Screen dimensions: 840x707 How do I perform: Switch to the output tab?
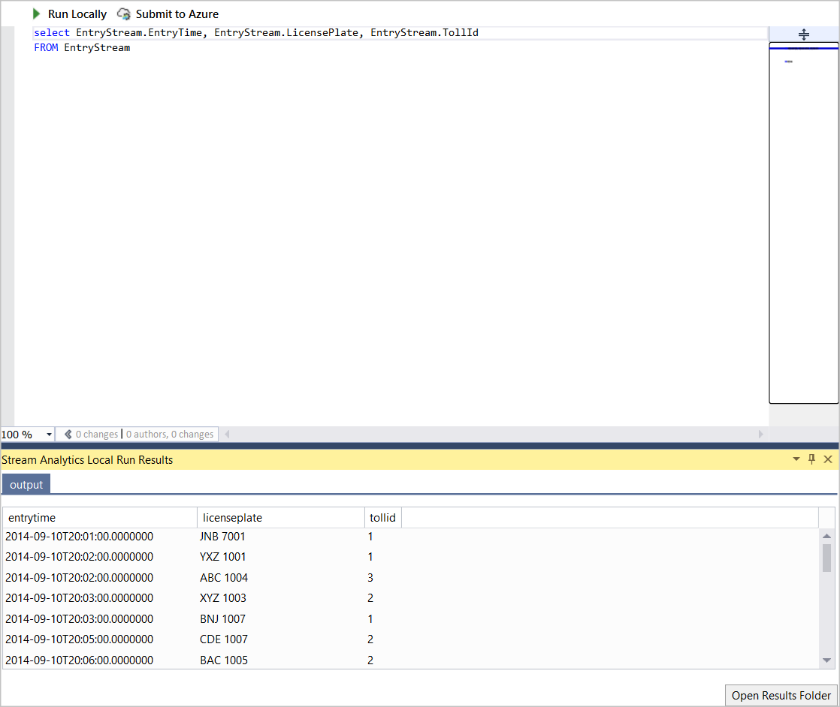26,484
